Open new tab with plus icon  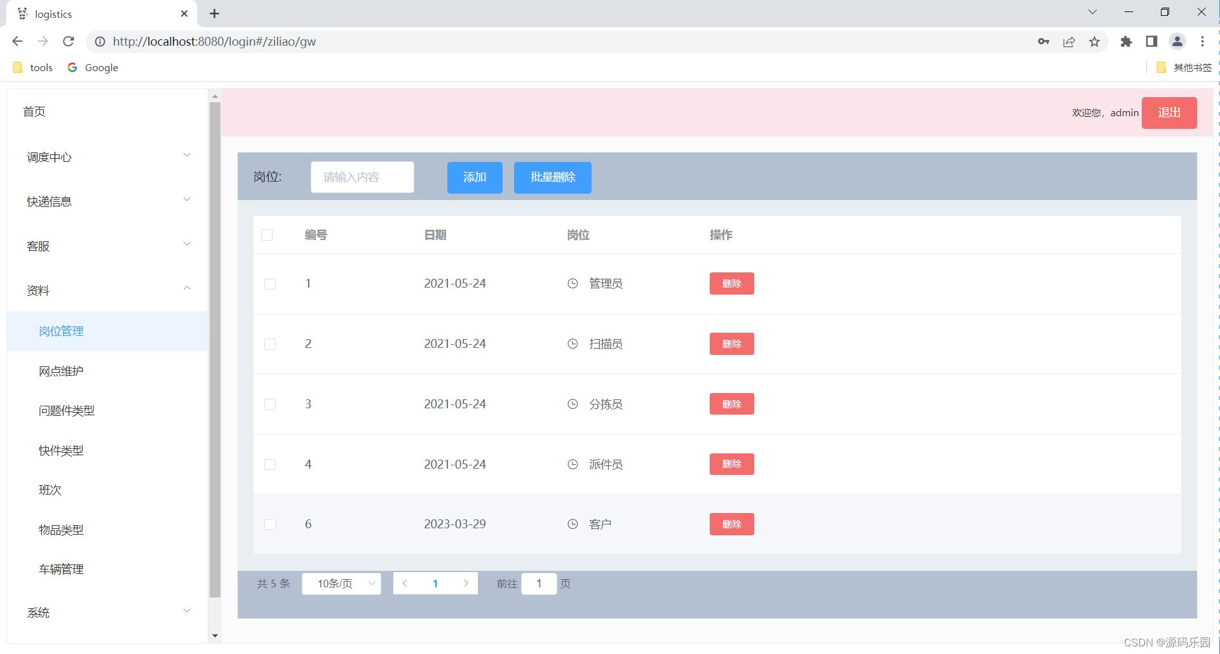click(x=214, y=13)
